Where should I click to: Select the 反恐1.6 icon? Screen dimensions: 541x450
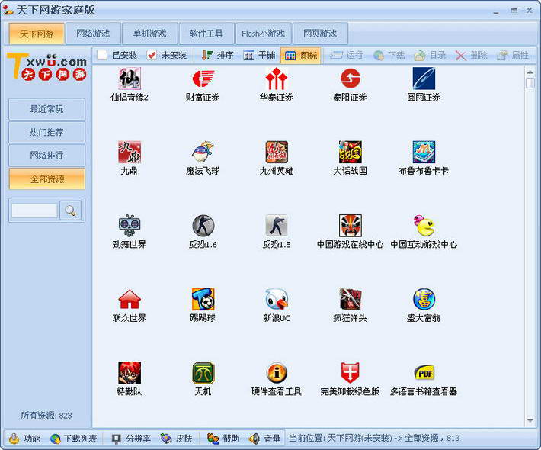203,226
